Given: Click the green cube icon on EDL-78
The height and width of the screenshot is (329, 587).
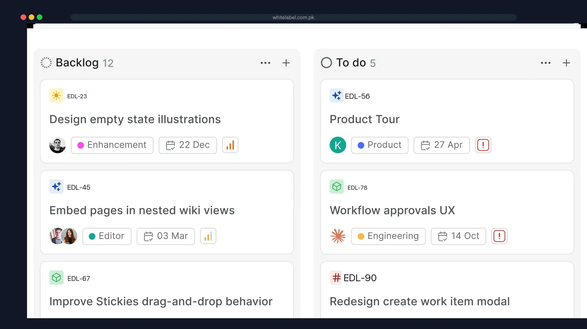Looking at the screenshot, I should pyautogui.click(x=336, y=187).
